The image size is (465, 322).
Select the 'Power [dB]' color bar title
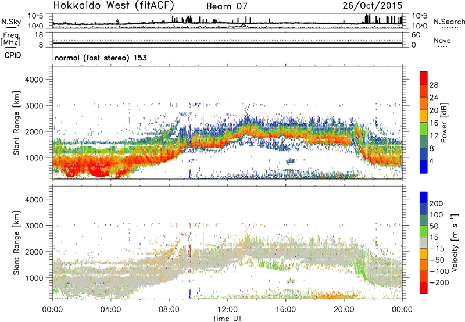(x=444, y=123)
